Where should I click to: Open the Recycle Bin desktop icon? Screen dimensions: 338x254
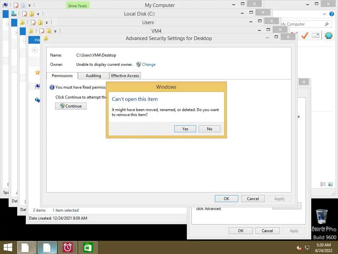click(321, 219)
